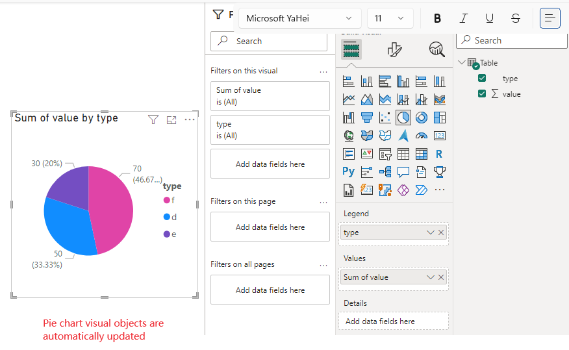Select the globe map visual
This screenshot has height=350, width=569.
pos(348,136)
